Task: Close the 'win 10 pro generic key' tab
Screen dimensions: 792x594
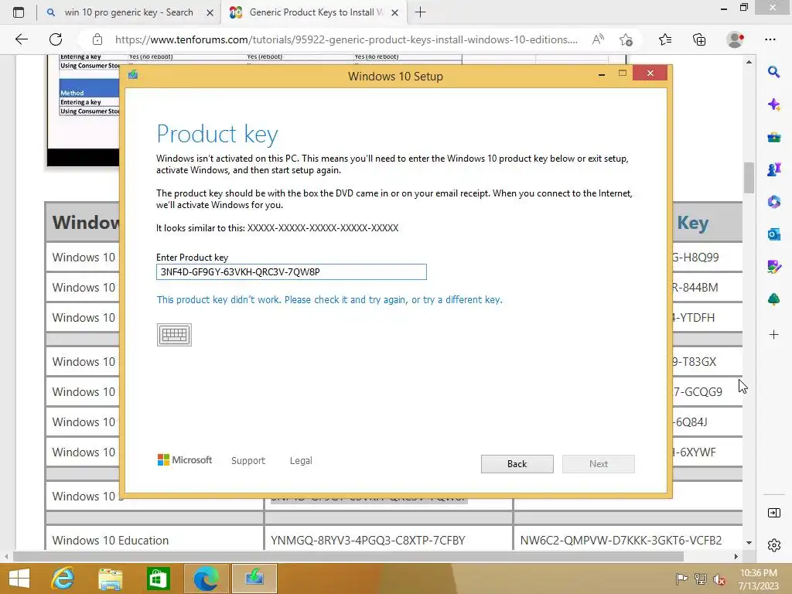Action: 210,12
